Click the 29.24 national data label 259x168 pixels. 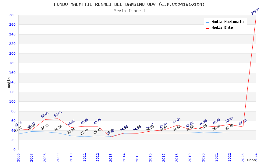coord(71,131)
